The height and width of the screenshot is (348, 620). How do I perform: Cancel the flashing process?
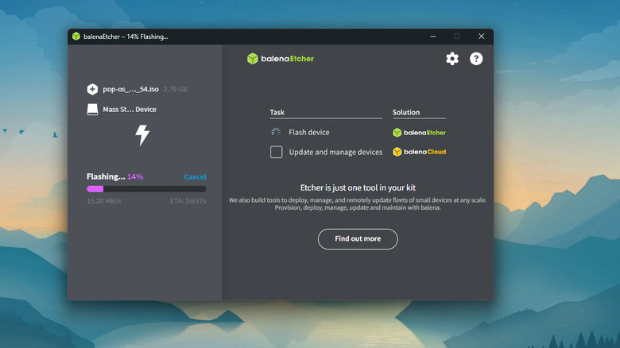click(x=195, y=177)
